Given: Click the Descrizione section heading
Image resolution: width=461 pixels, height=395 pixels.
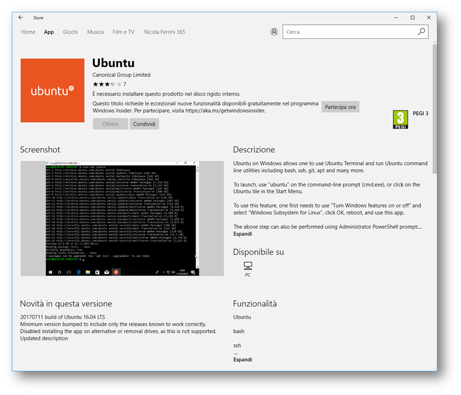Looking at the screenshot, I should 254,149.
